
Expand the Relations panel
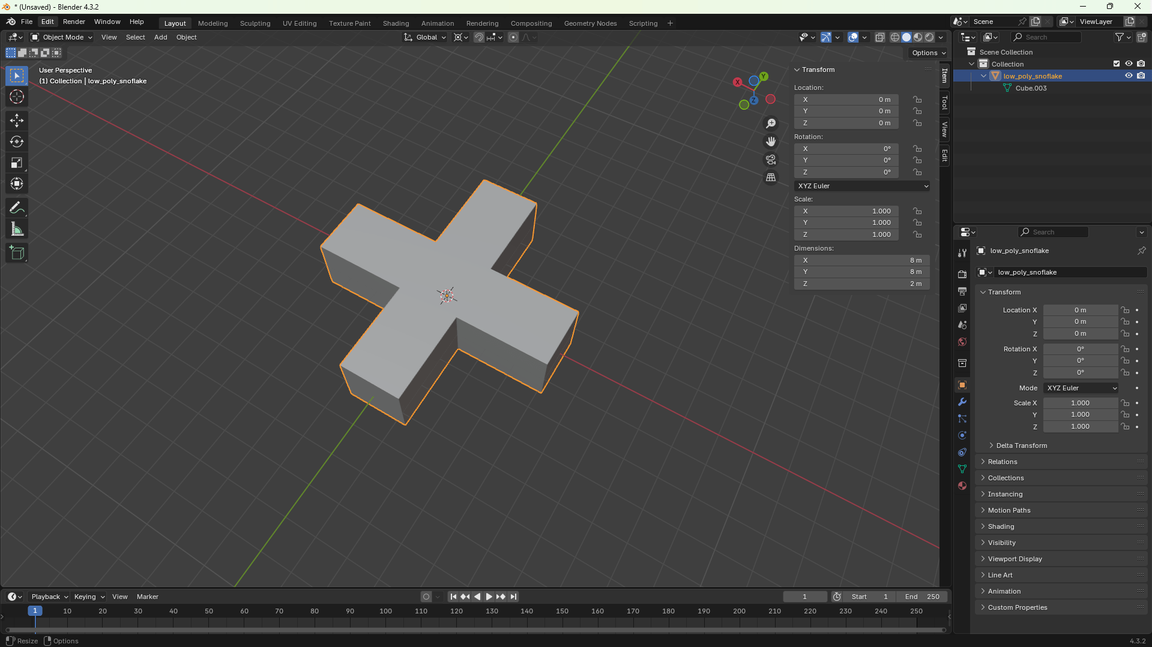(1003, 462)
